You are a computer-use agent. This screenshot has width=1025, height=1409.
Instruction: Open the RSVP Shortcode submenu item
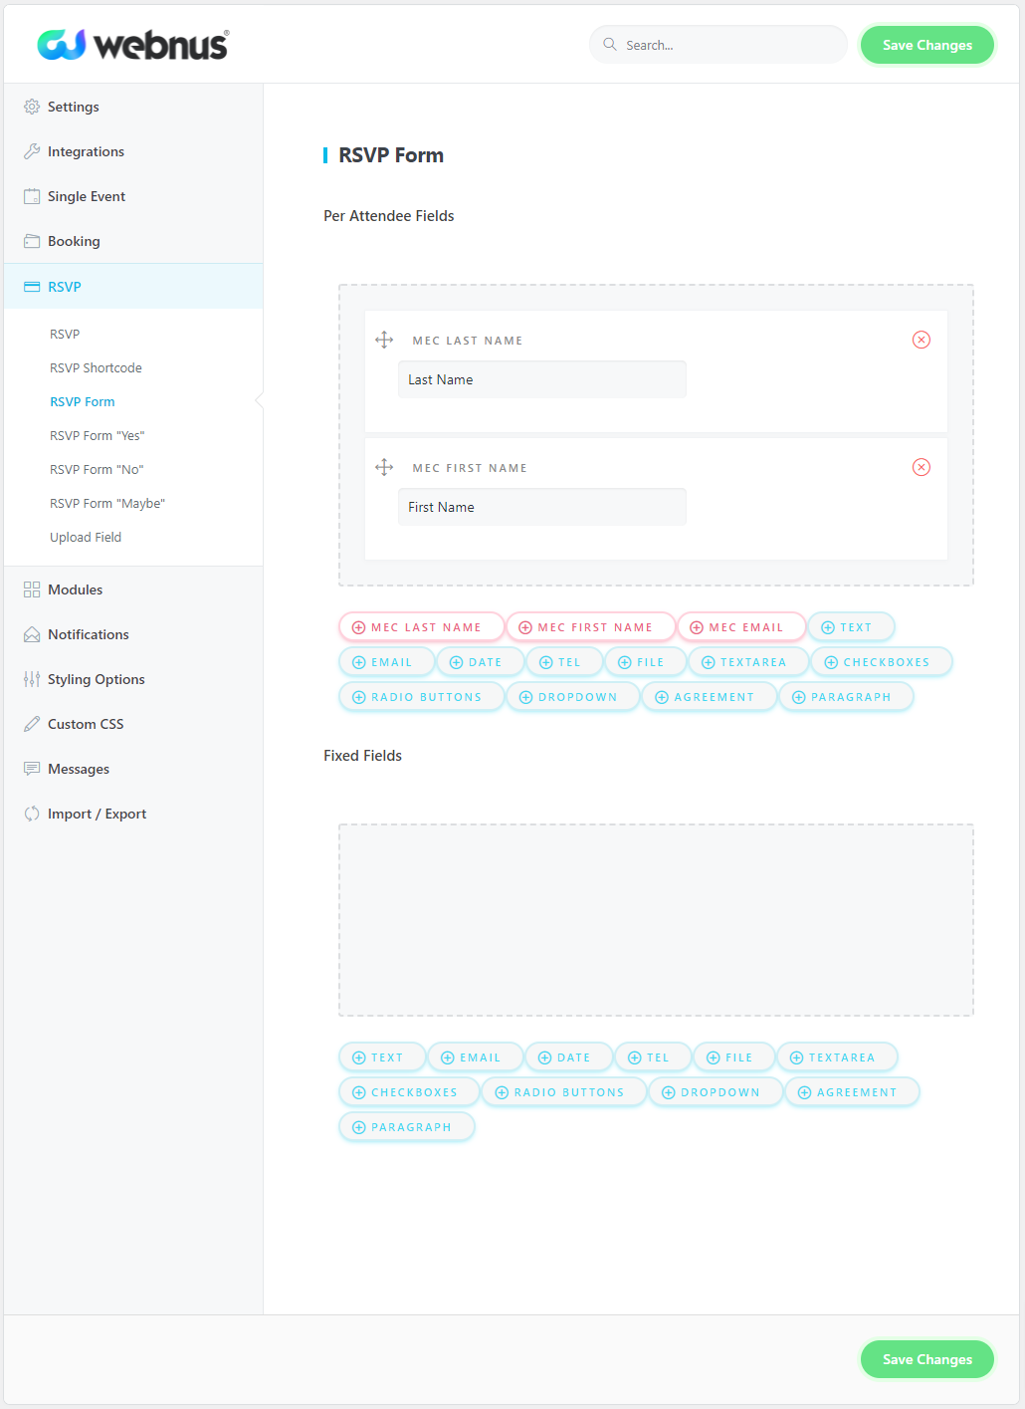(x=96, y=367)
